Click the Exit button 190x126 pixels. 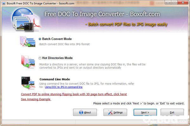pos(172,112)
